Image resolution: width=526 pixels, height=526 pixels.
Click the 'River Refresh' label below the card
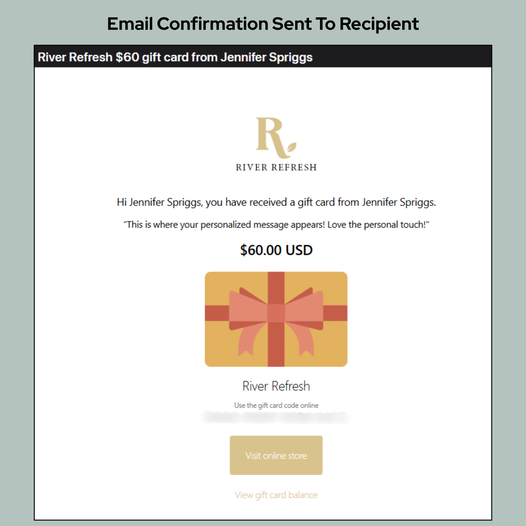pyautogui.click(x=276, y=386)
